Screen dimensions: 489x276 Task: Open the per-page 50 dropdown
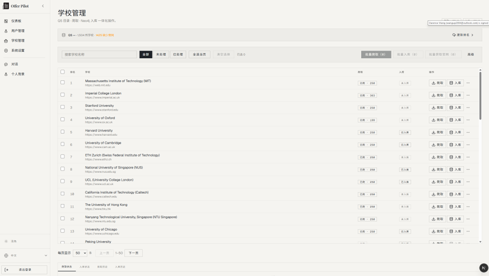click(x=80, y=253)
